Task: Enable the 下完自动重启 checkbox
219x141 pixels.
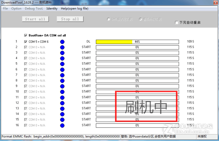Action: point(177,22)
